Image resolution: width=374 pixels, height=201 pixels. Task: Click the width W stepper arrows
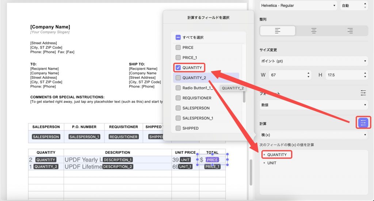tap(308, 75)
